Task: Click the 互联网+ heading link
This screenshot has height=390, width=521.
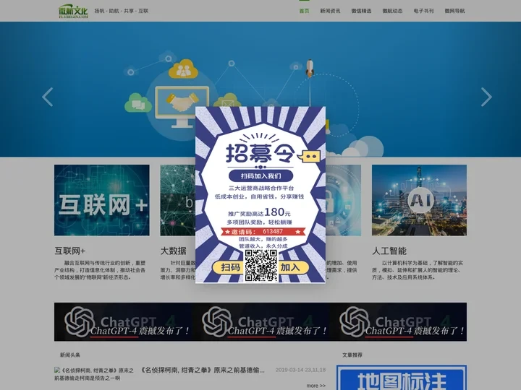Action: coord(69,251)
